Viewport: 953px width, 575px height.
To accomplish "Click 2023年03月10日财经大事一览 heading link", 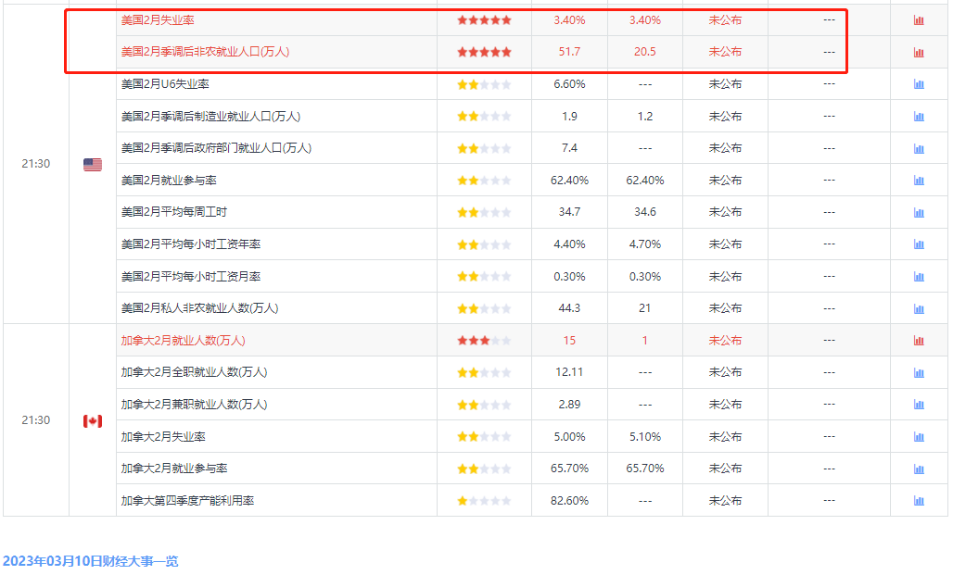I will [x=91, y=561].
